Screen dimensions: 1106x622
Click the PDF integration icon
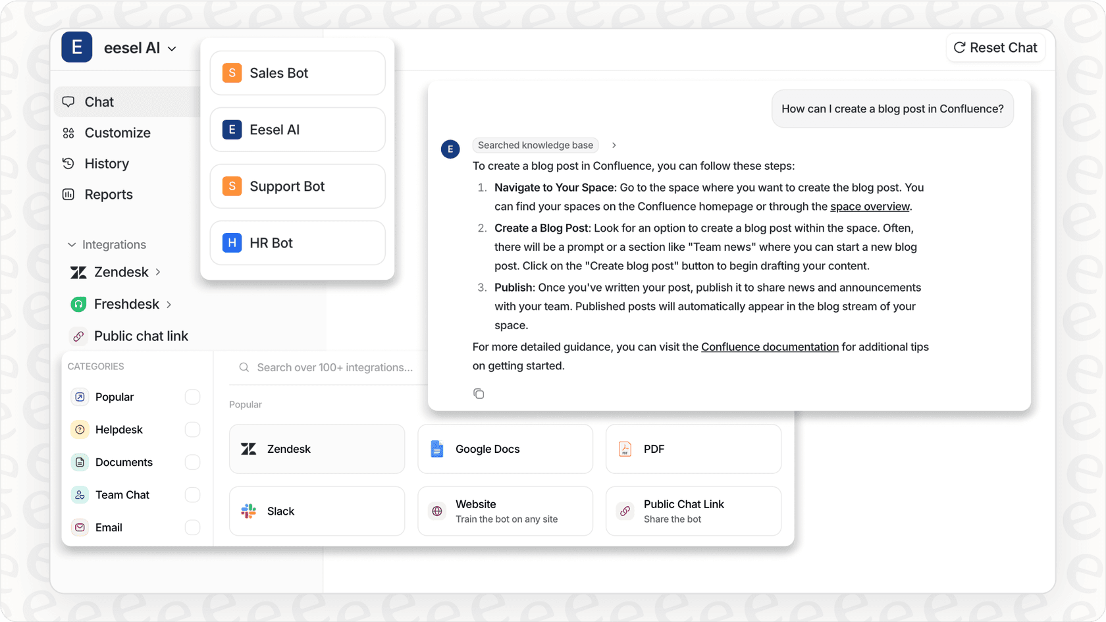pos(624,449)
